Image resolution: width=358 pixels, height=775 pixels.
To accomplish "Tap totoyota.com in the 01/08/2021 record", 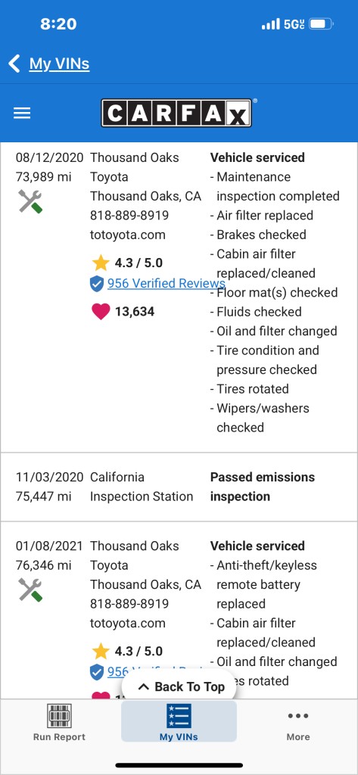I will point(128,624).
